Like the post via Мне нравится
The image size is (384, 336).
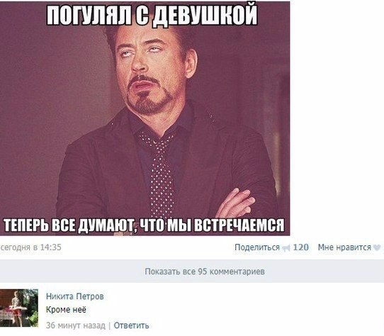click(344, 247)
